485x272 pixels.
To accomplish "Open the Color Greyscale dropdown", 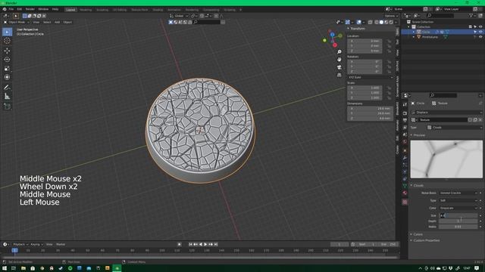I will click(x=458, y=208).
